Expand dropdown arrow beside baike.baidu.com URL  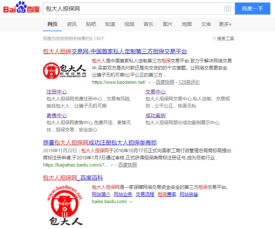click(131, 202)
